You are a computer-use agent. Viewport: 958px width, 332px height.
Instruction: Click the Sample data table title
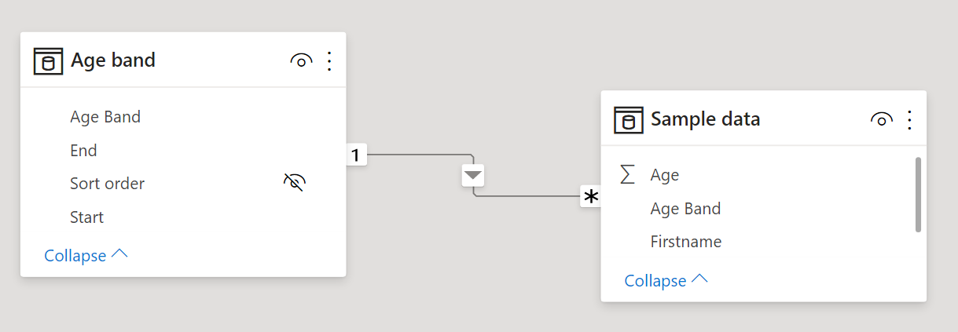(x=705, y=120)
